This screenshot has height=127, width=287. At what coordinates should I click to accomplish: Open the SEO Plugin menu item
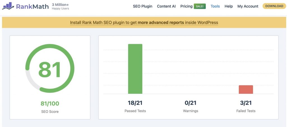142,6
